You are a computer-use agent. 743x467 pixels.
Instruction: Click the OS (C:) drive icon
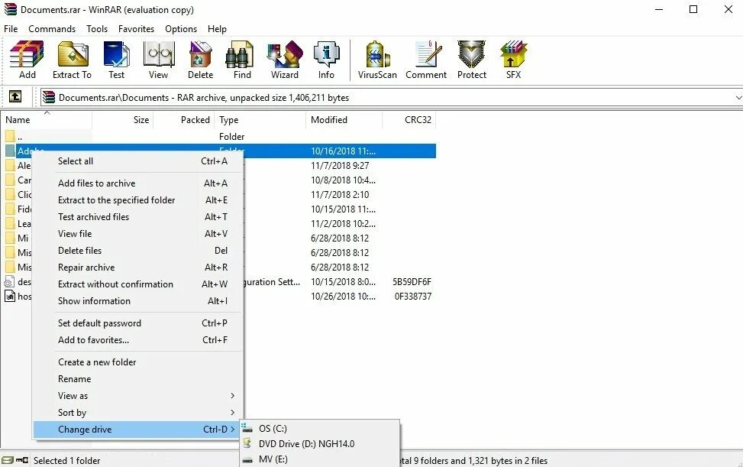pyautogui.click(x=247, y=428)
